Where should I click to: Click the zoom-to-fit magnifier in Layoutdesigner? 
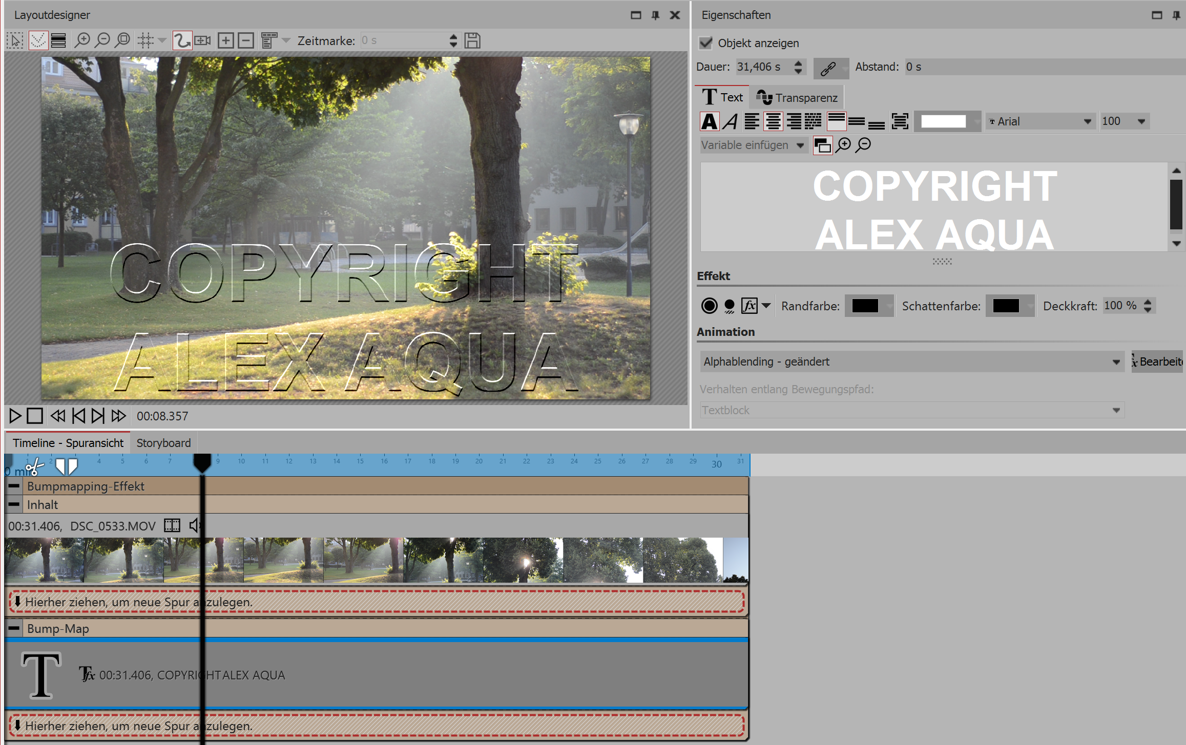(x=123, y=40)
